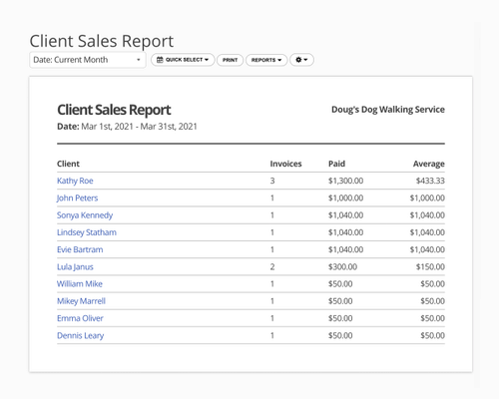Select Sonya Kennedy's $1,040.00 paid amount
Viewport: 499px width, 399px height.
pyautogui.click(x=345, y=215)
